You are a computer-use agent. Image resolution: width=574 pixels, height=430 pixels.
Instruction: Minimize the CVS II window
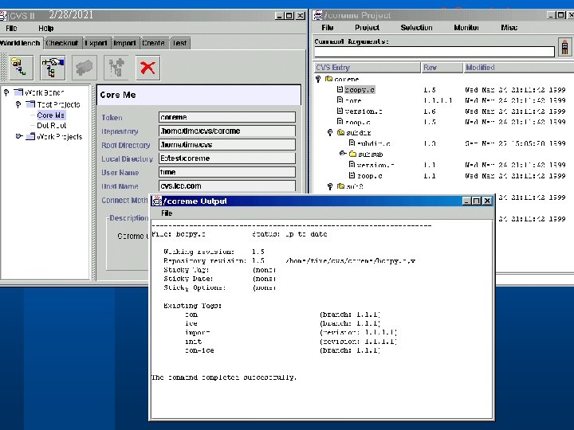coord(279,16)
